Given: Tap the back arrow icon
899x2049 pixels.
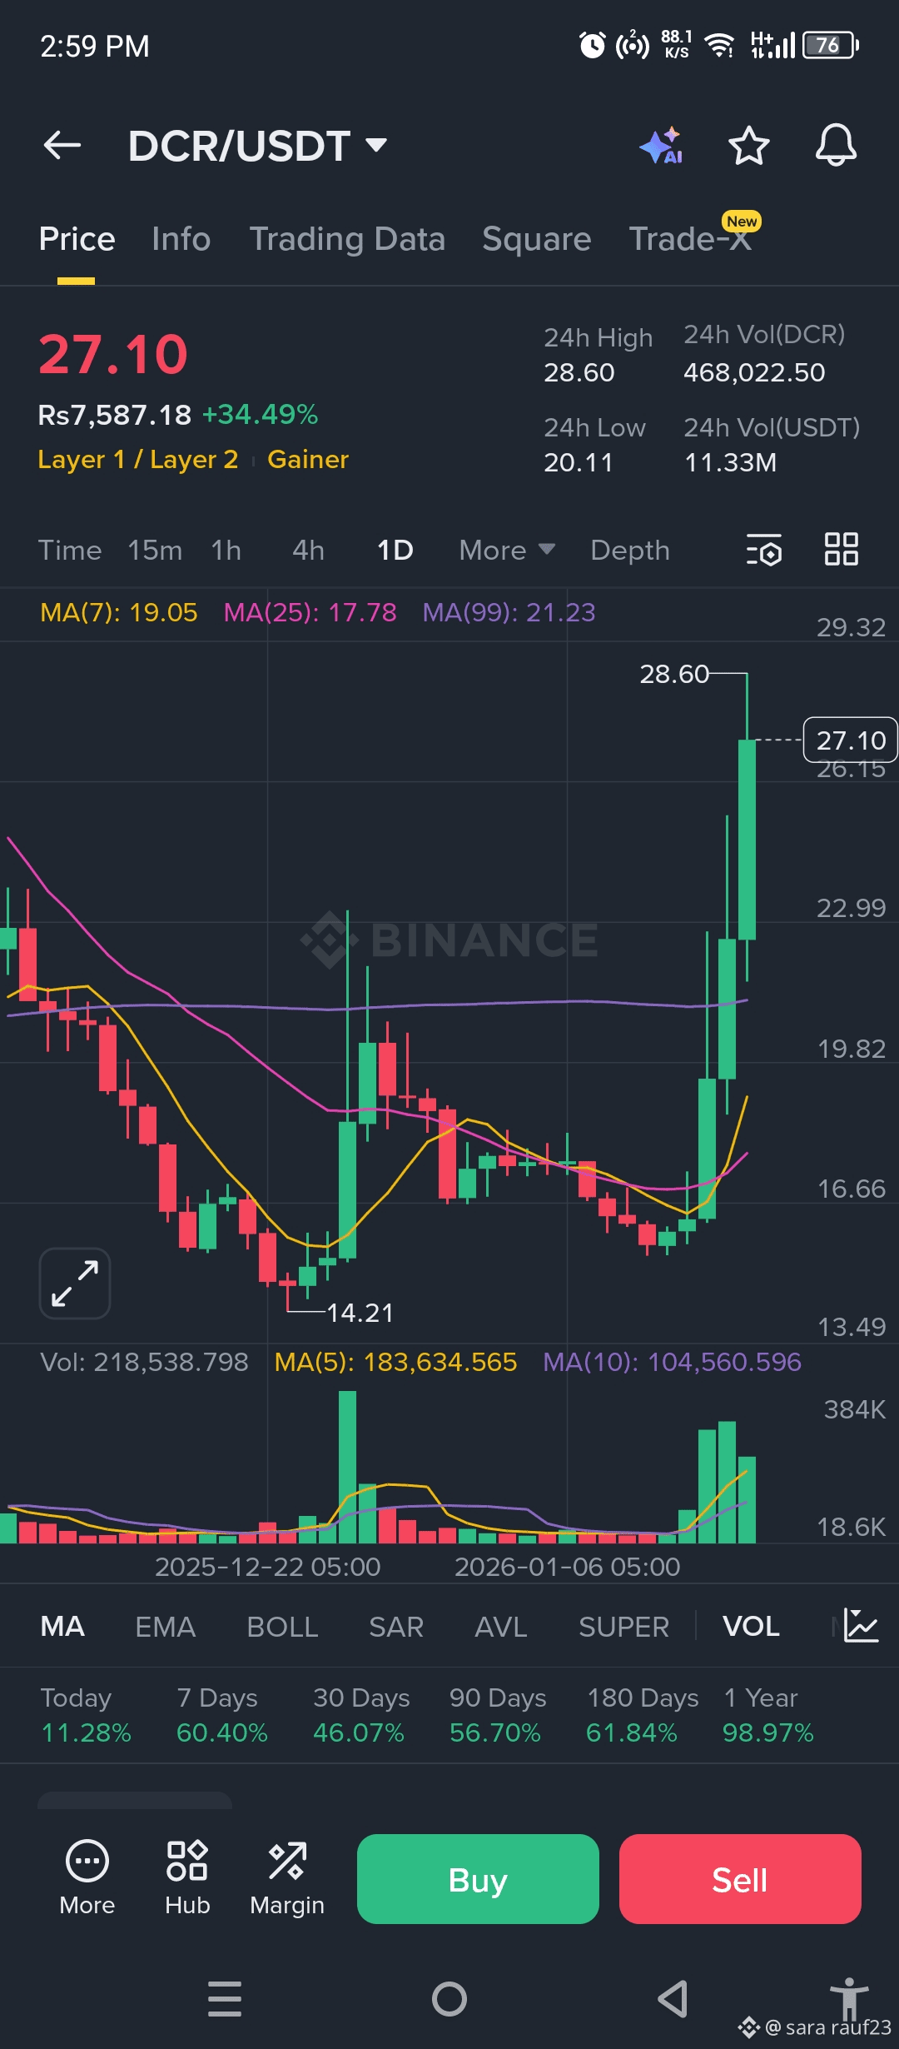Looking at the screenshot, I should click(x=62, y=146).
